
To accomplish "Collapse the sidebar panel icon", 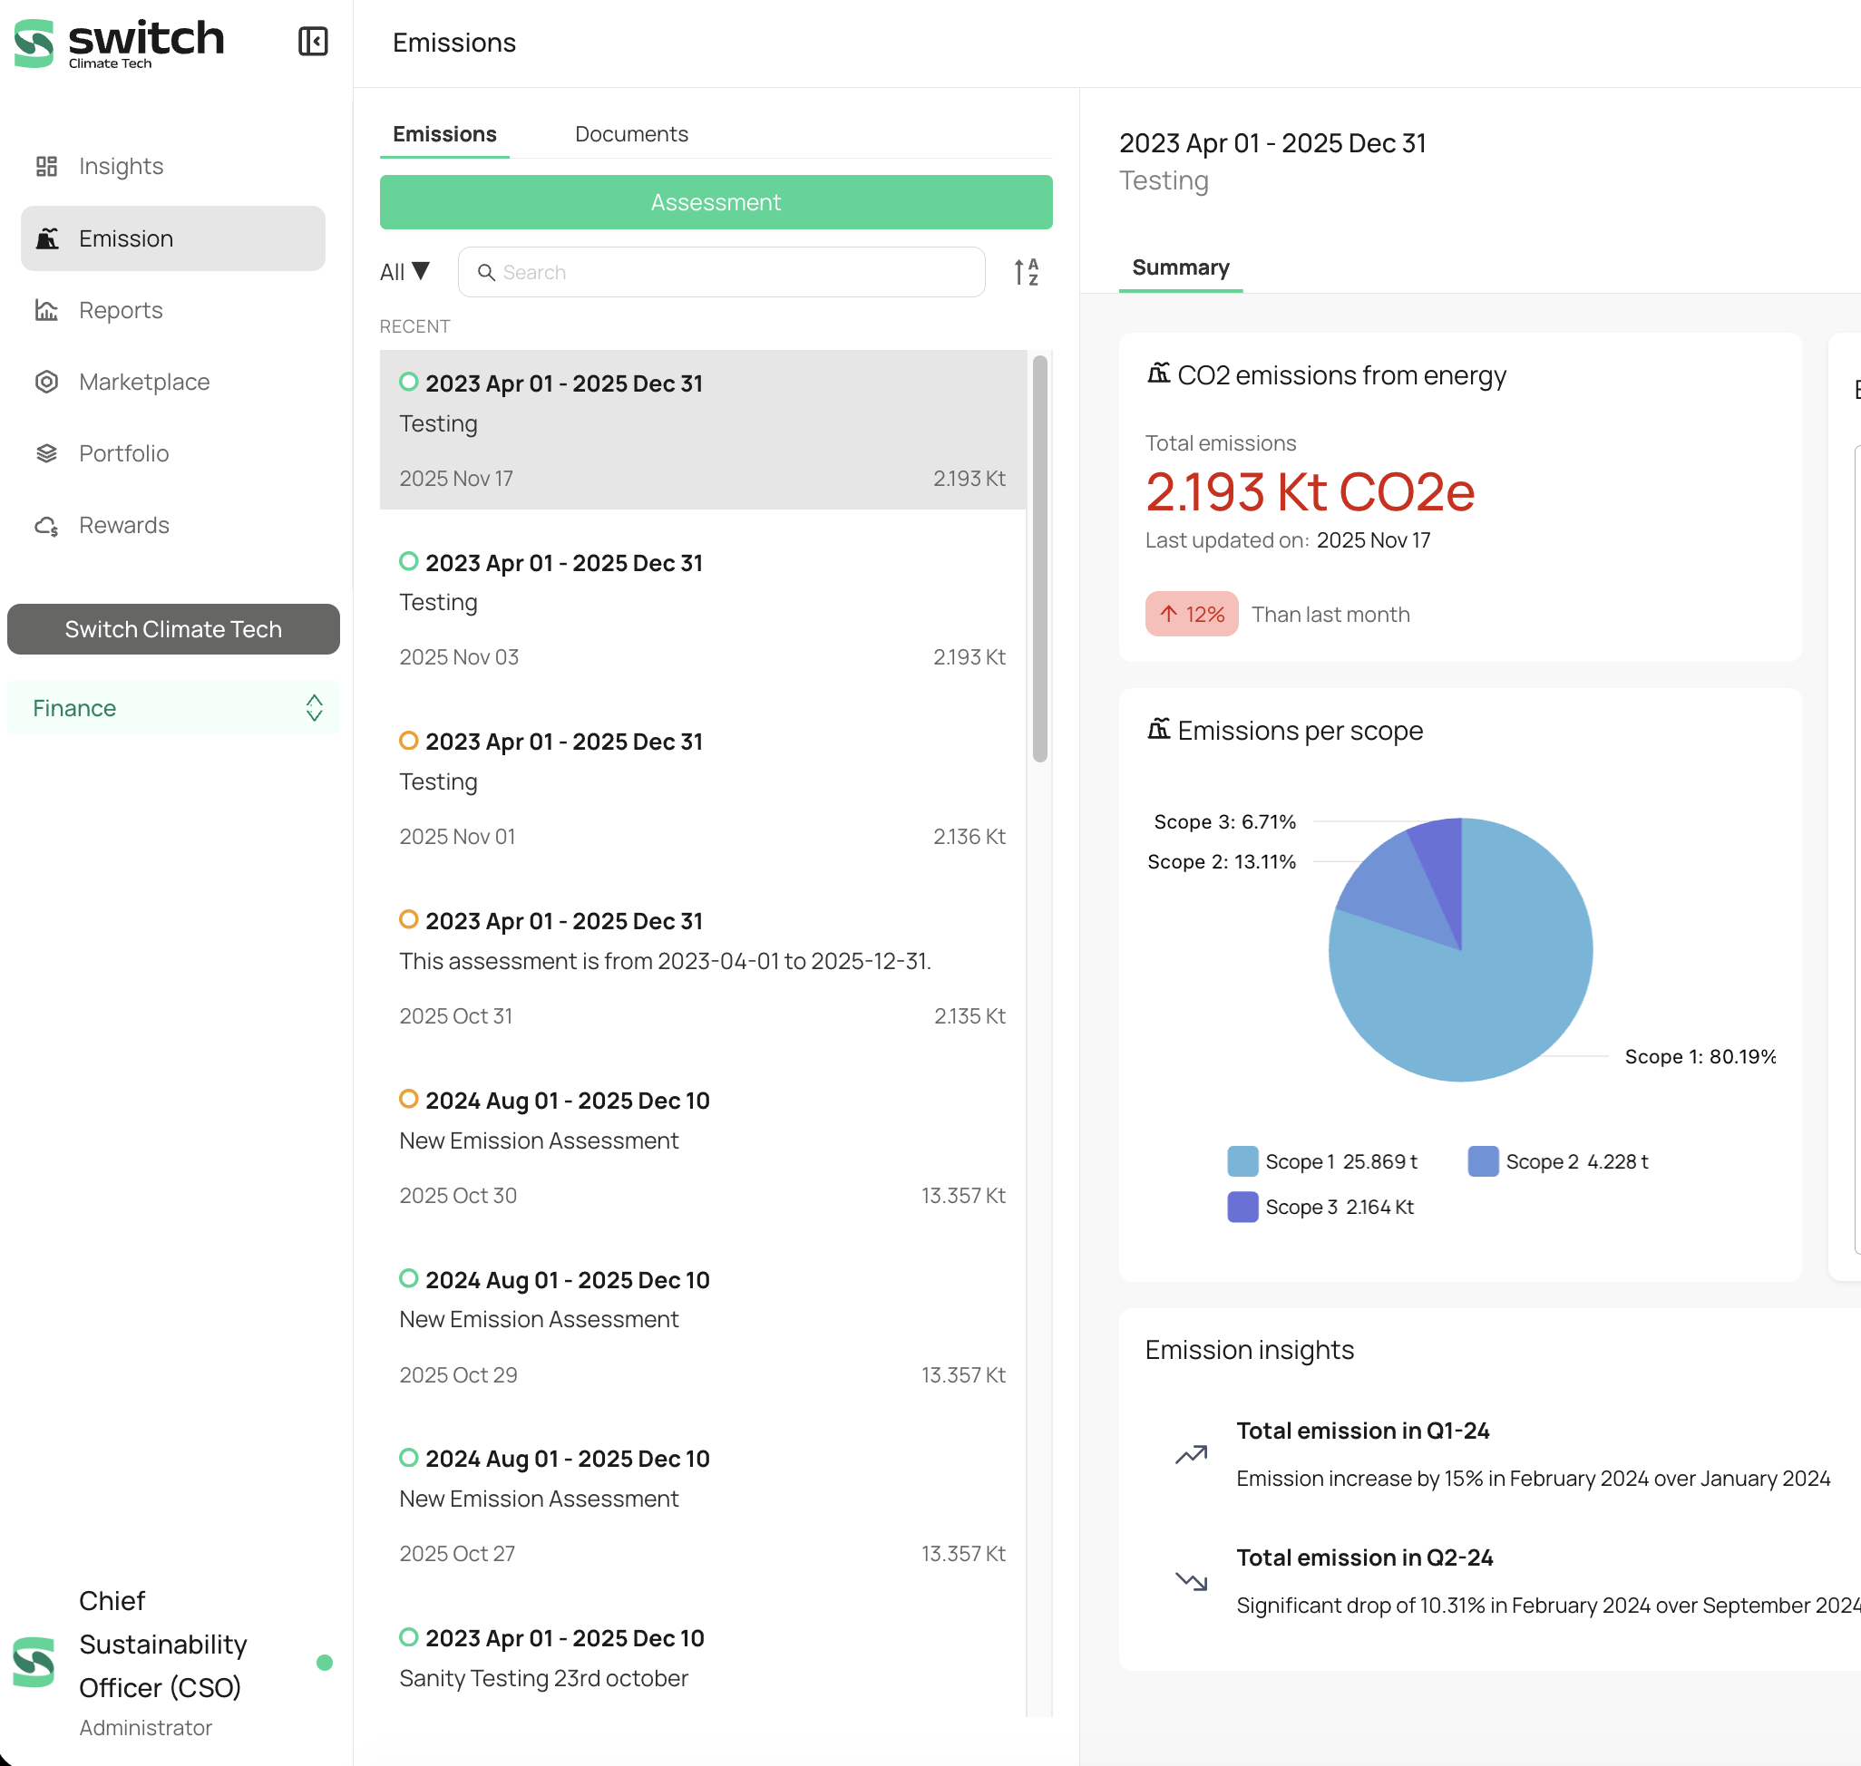I will click(x=313, y=42).
